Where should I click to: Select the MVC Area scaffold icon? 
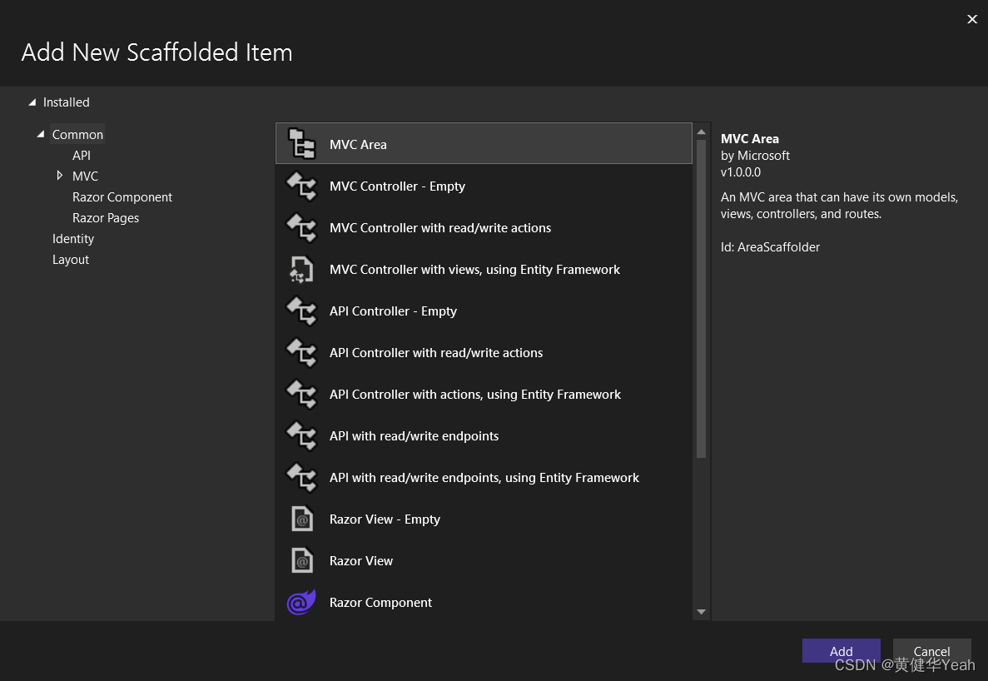301,144
